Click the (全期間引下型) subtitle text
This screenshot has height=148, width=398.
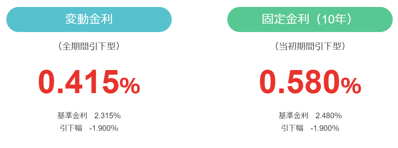pyautogui.click(x=89, y=46)
